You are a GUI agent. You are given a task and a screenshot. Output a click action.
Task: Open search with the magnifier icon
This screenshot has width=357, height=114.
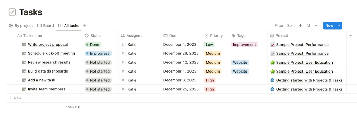(x=309, y=26)
